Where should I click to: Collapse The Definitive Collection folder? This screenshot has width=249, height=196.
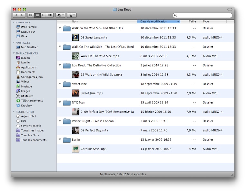pyautogui.click(x=60, y=65)
